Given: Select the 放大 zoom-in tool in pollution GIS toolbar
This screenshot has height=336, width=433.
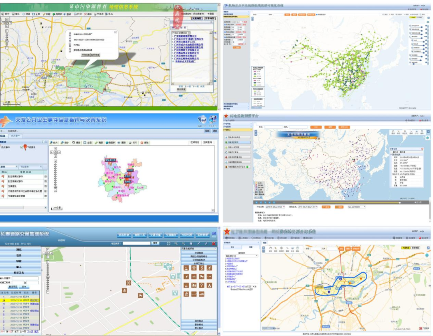Looking at the screenshot, I should [x=5, y=14].
